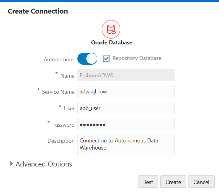The width and height of the screenshot is (219, 193).
Task: Cancel the Create Connection dialog
Action: point(201,182)
